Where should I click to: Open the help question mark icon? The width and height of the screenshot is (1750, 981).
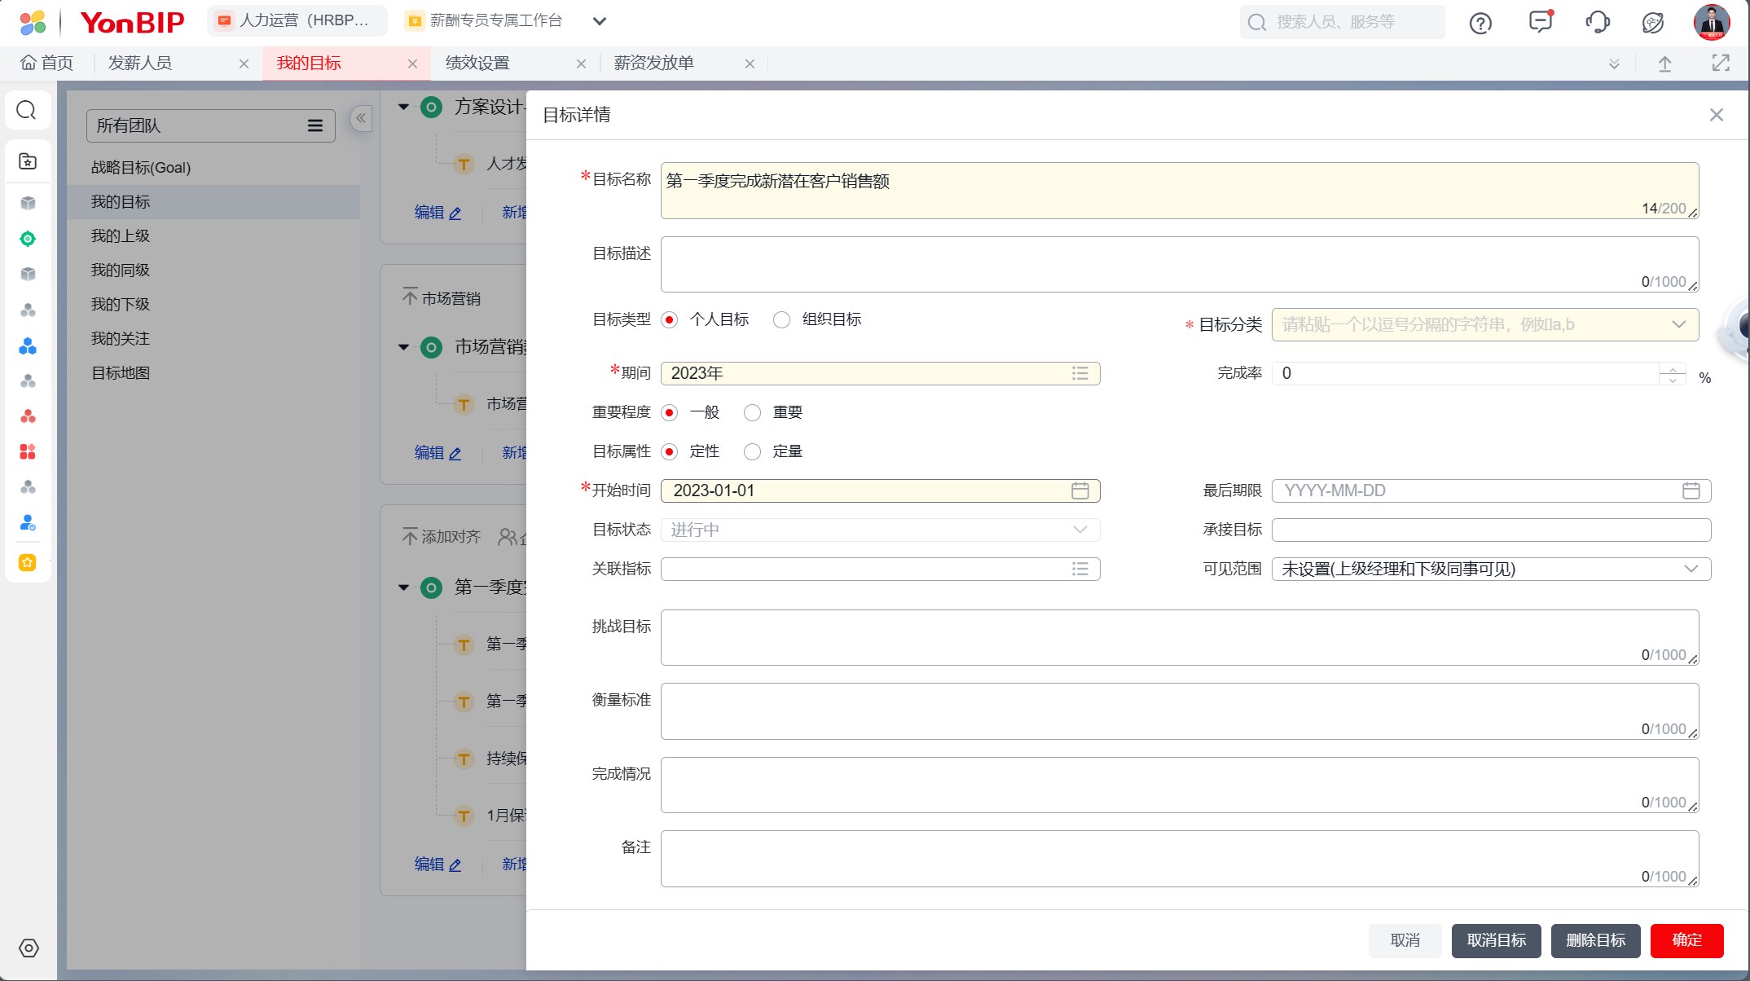(1480, 23)
